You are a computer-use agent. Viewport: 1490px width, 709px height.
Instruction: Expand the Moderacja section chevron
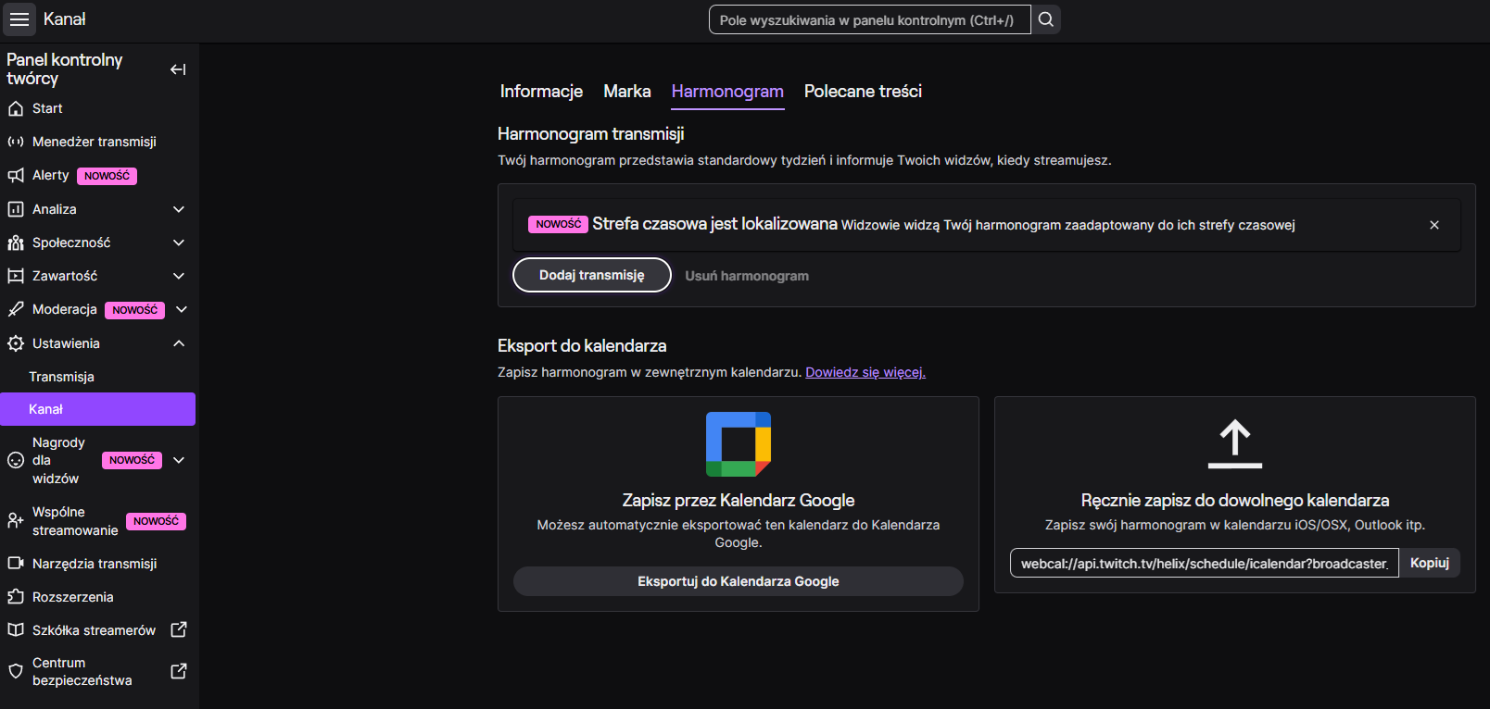click(x=182, y=309)
